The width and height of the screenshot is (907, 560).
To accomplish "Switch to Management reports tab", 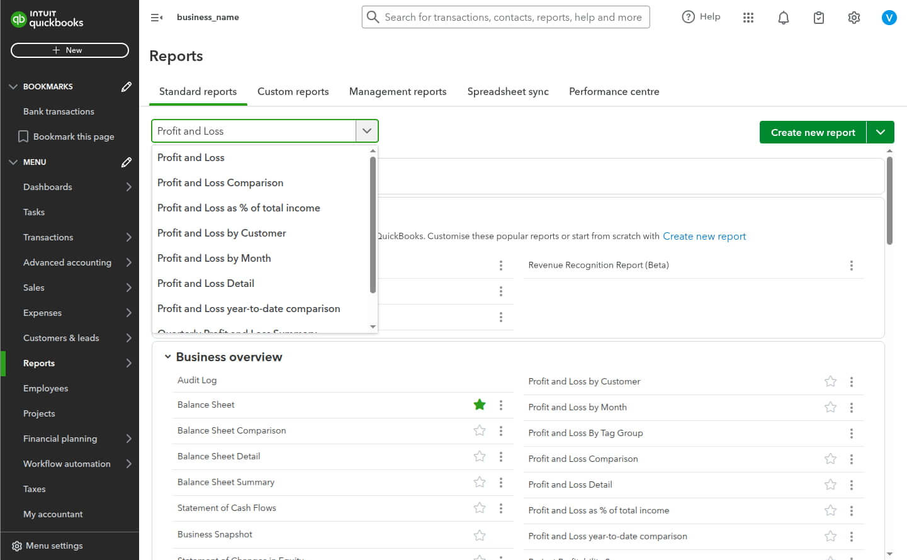I will [398, 91].
